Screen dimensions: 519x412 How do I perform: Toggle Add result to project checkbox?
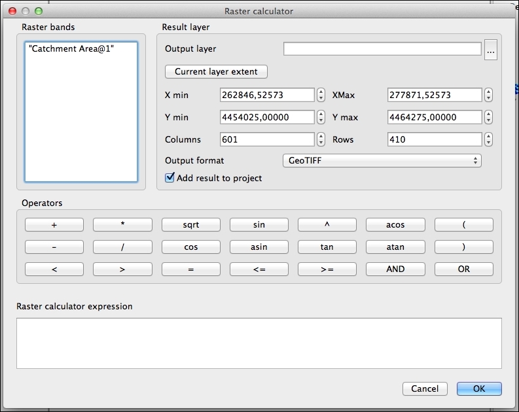pos(170,178)
